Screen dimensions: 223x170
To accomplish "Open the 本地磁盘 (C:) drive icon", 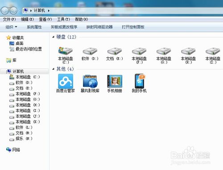I will [66, 55].
